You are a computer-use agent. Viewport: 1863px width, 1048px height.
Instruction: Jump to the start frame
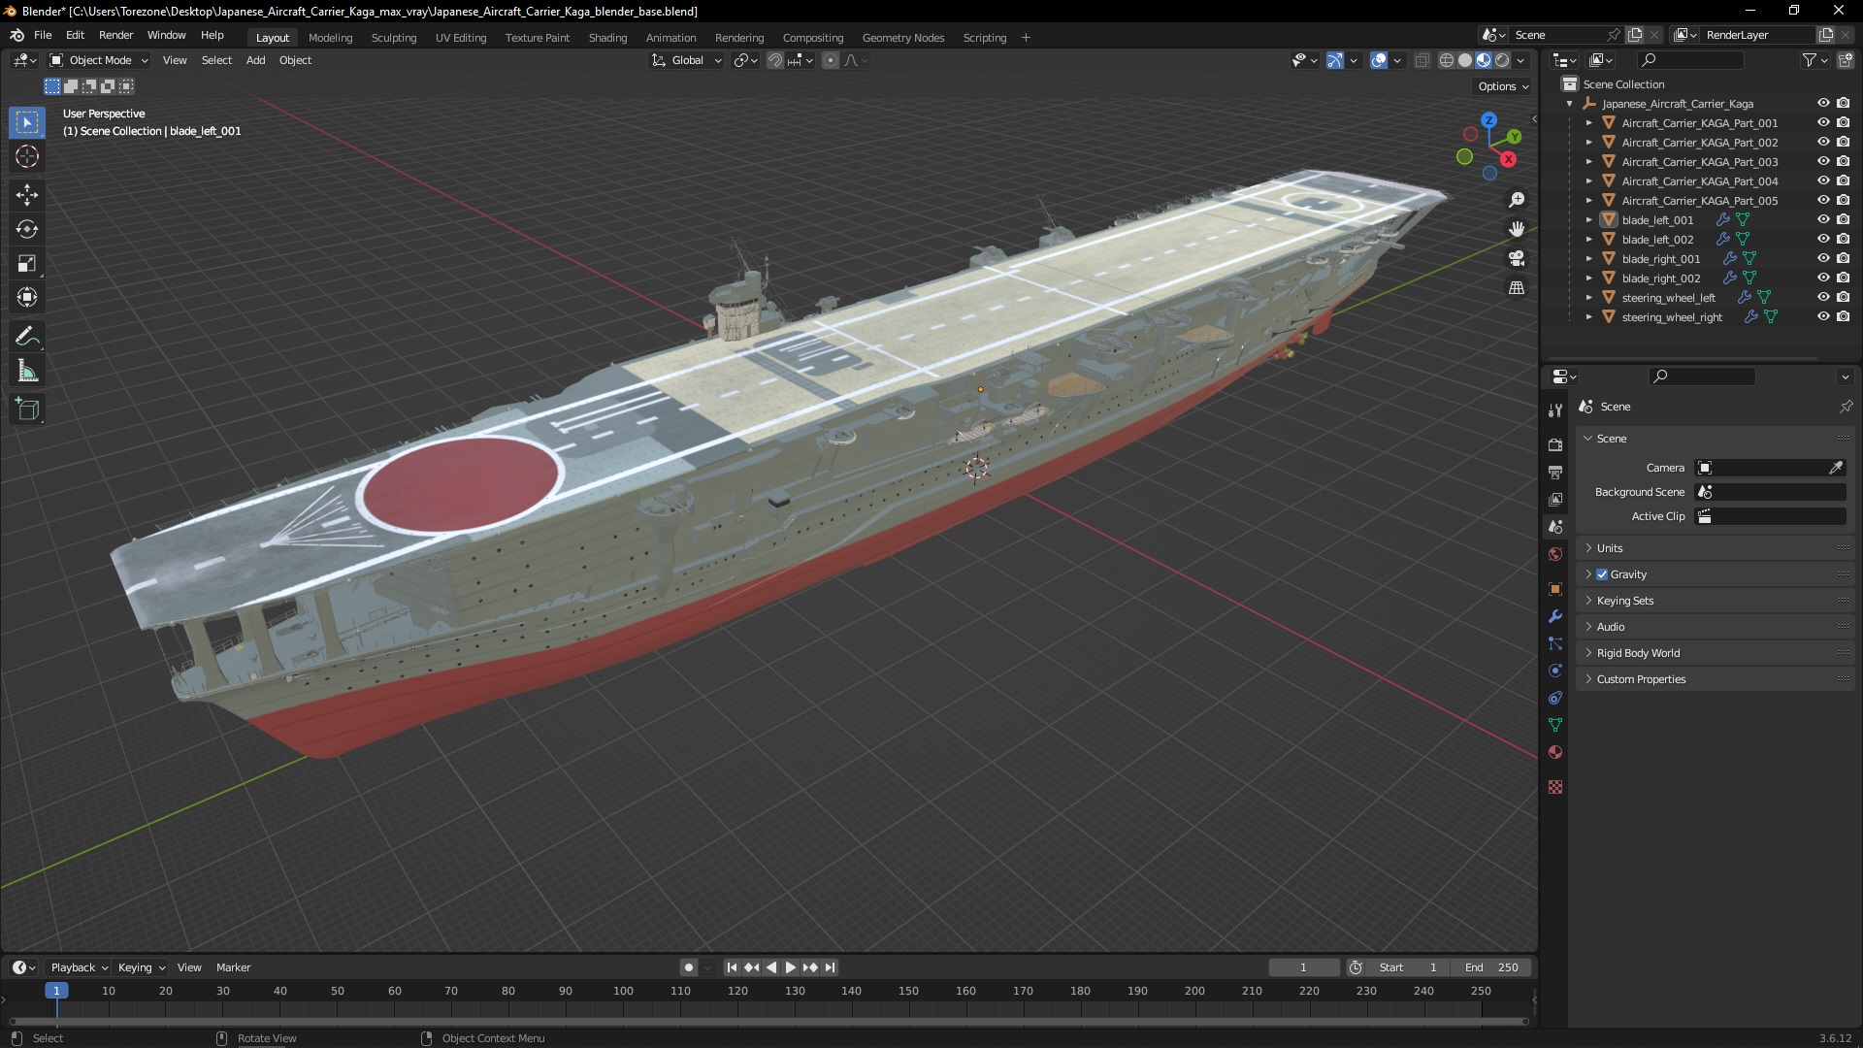(732, 967)
